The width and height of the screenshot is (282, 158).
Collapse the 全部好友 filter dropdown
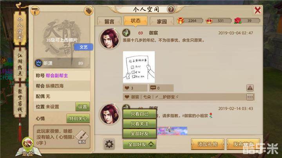[139, 144]
